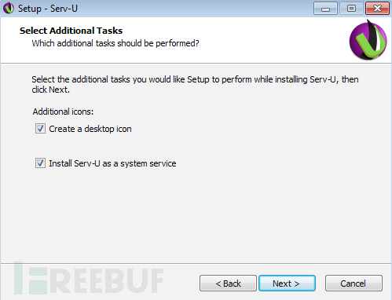
Task: Click the 'Install Serv-U as a system service' label
Action: [112, 163]
